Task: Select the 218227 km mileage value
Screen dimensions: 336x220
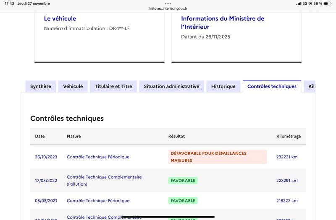Action: (x=287, y=201)
